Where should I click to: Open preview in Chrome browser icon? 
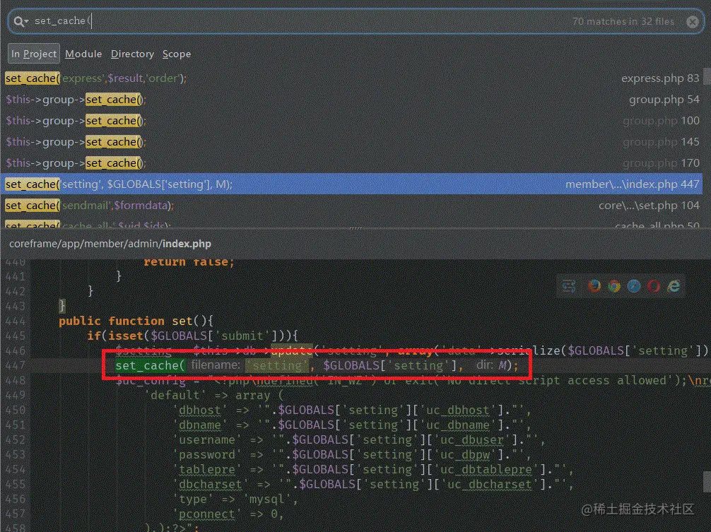[614, 286]
